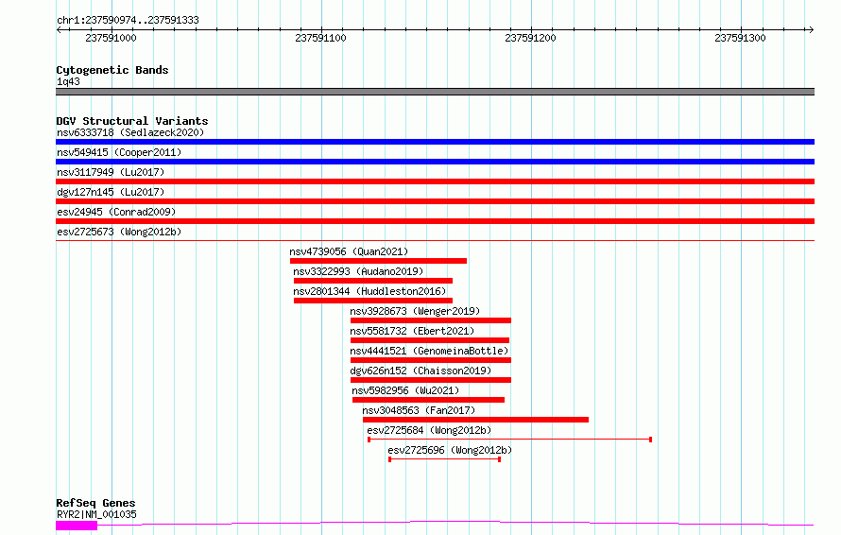This screenshot has width=841, height=535.
Task: Click the 1q43 band label
Action: (68, 81)
